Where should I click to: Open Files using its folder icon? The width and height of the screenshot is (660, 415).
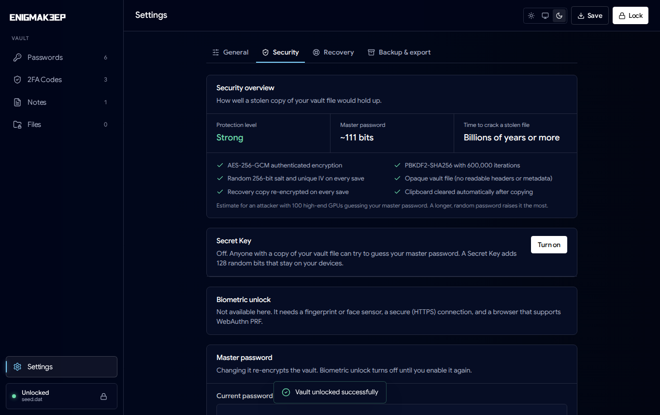click(x=17, y=124)
